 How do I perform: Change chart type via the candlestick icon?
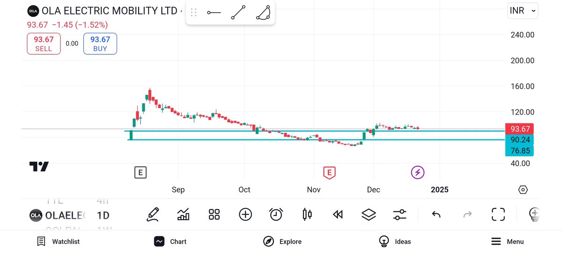[x=307, y=215]
